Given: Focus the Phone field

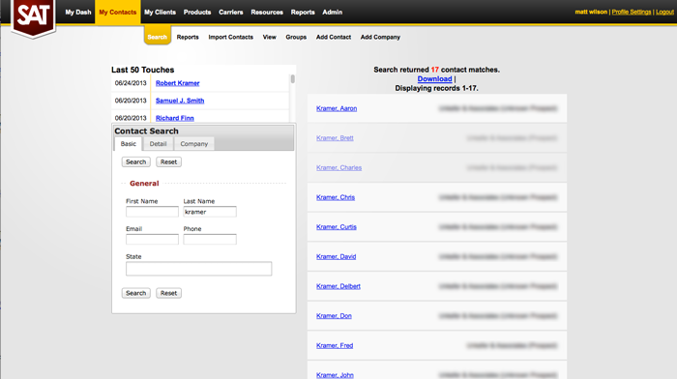Looking at the screenshot, I should [210, 239].
